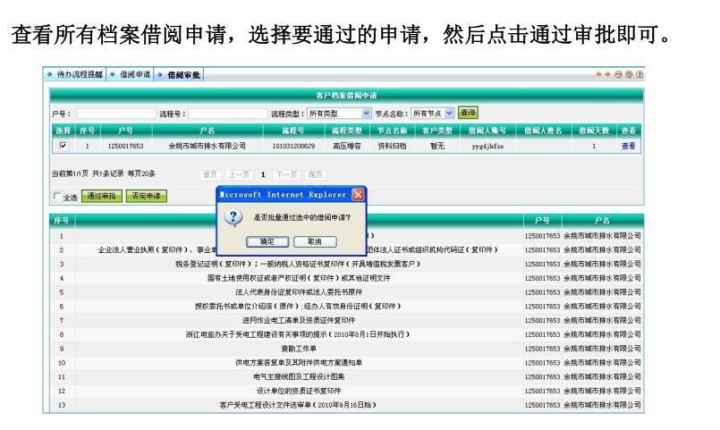The height and width of the screenshot is (430, 720).
Task: Click the 借阅天数 column header
Action: click(x=594, y=131)
